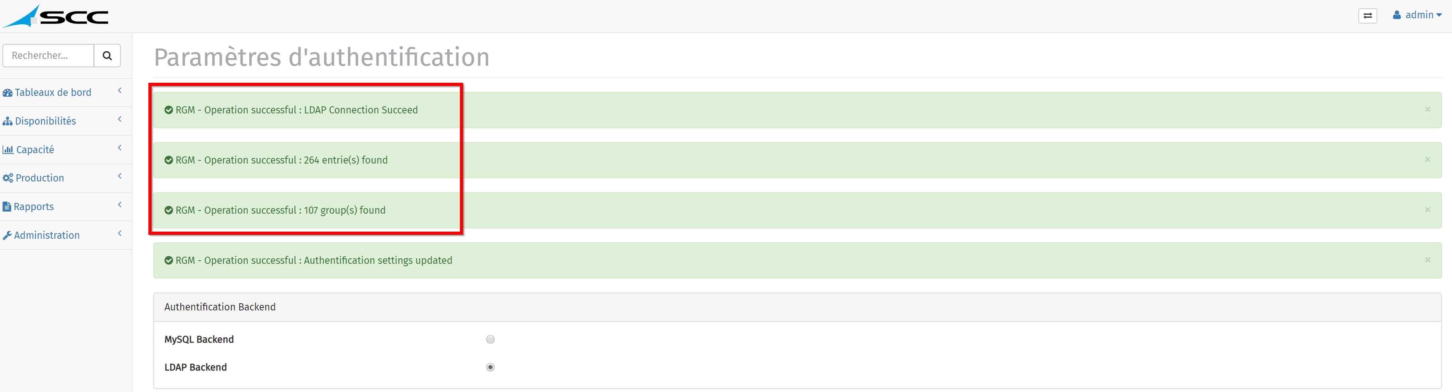Click the Disponibilités sitemap icon

pyautogui.click(x=7, y=121)
